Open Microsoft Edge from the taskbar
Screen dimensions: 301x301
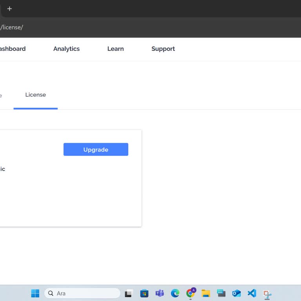point(175,293)
